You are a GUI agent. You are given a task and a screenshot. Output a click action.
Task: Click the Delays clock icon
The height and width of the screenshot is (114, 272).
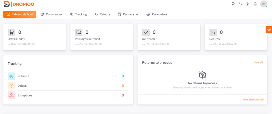(x=12, y=86)
